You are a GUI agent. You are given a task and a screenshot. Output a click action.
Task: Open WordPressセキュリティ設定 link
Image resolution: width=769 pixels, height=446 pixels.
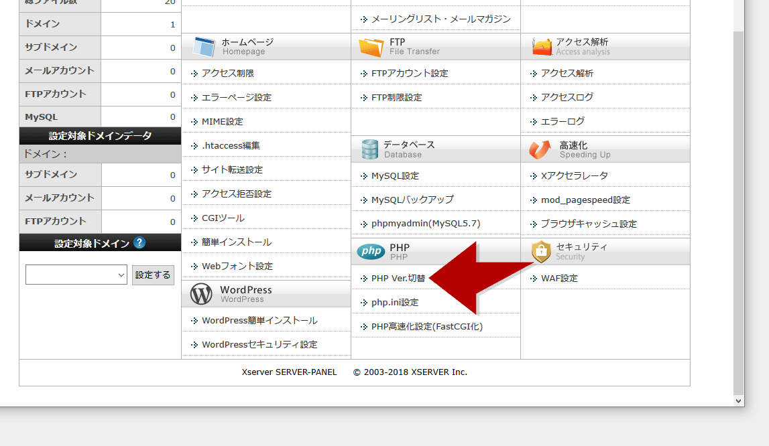(x=259, y=345)
